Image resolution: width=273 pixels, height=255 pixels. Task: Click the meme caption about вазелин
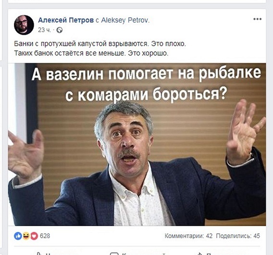pyautogui.click(x=146, y=84)
